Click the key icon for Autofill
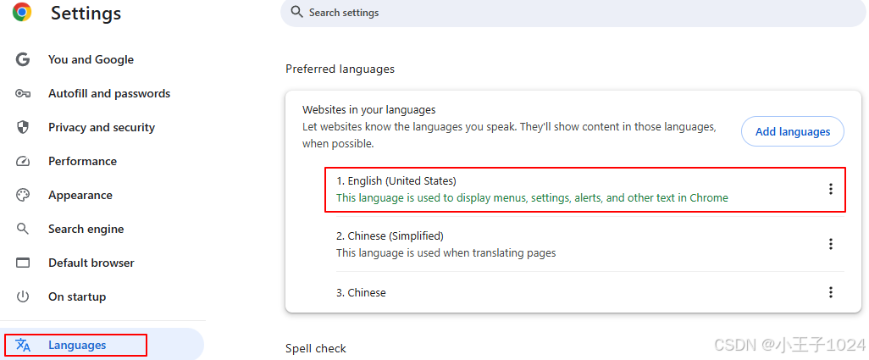The image size is (869, 360). click(22, 93)
